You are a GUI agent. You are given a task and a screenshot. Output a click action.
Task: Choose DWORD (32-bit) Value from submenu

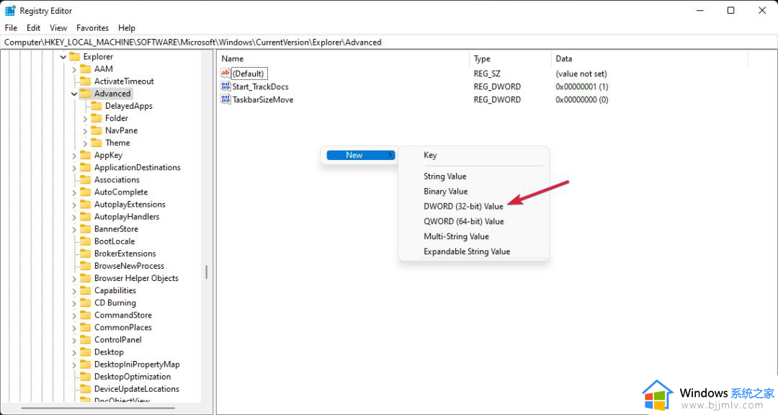463,207
